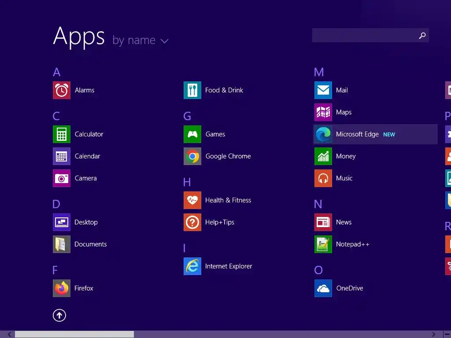The image size is (451, 338).
Task: Click the 'Money' label text
Action: [x=346, y=156]
